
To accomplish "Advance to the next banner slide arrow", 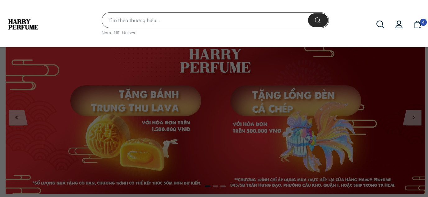I will click(x=413, y=118).
